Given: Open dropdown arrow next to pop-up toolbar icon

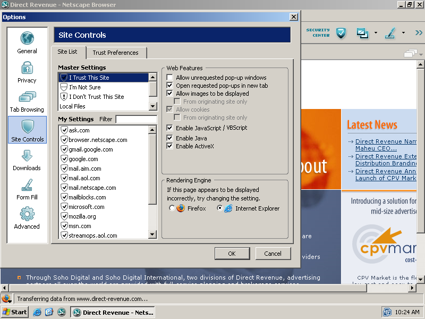Looking at the screenshot, I should tap(376, 33).
